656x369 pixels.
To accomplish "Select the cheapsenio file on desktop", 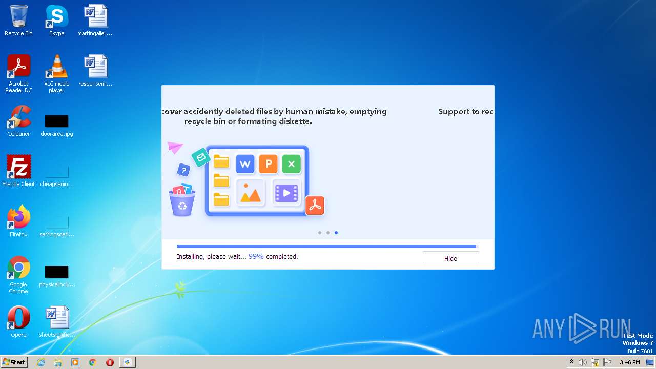I will (56, 175).
